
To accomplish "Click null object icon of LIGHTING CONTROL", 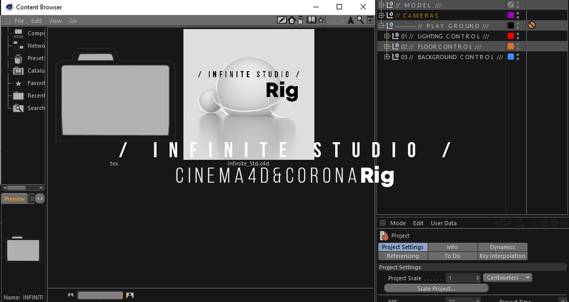I will tap(395, 36).
